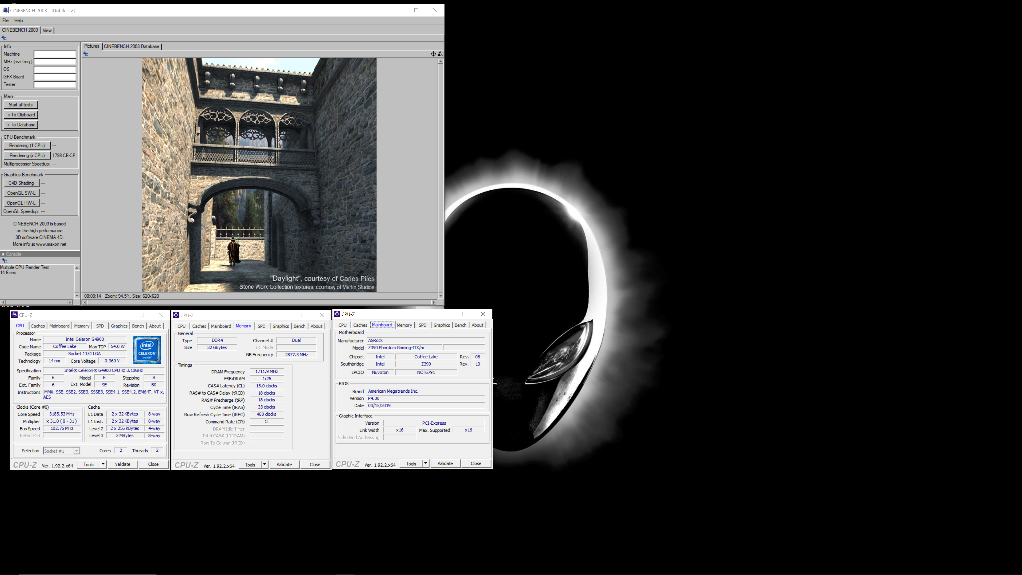This screenshot has height=575, width=1022.
Task: Switch to the View tab in Cinebench
Action: pos(47,31)
